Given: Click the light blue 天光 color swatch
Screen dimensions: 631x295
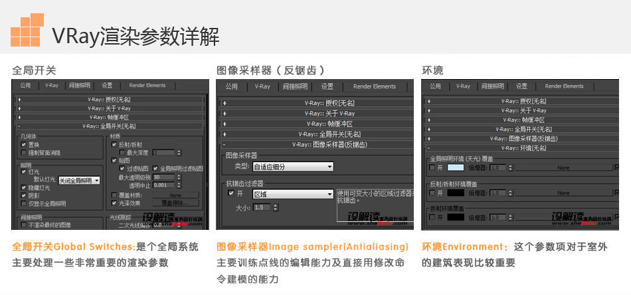Looking at the screenshot, I should pos(456,167).
